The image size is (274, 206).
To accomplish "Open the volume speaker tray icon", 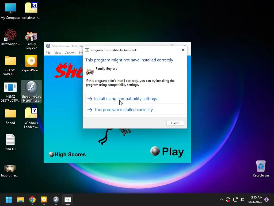I will pos(242,200).
